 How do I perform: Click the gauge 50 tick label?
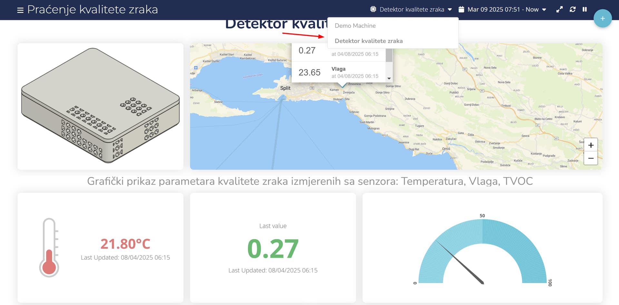click(x=482, y=216)
